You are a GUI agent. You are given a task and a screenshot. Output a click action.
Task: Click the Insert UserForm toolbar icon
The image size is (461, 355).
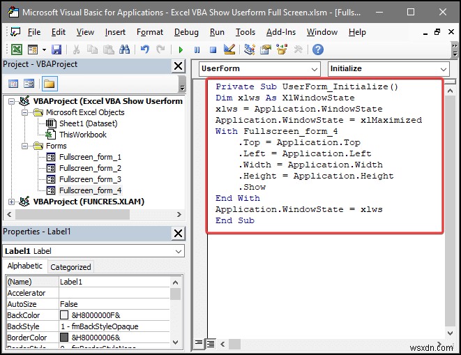(33, 50)
